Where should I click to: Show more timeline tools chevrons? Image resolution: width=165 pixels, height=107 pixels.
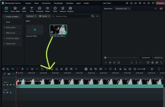76,69
